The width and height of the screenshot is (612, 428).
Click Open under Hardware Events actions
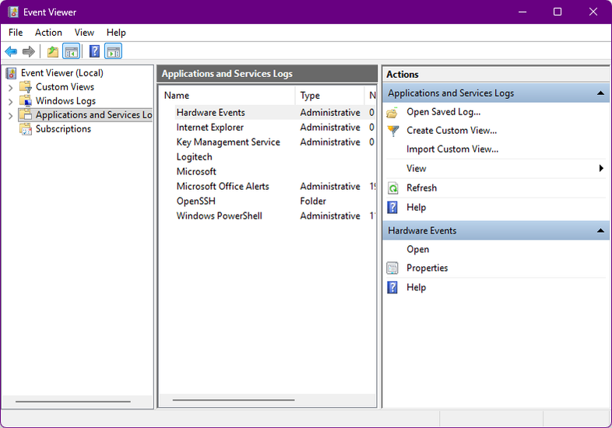click(x=417, y=250)
